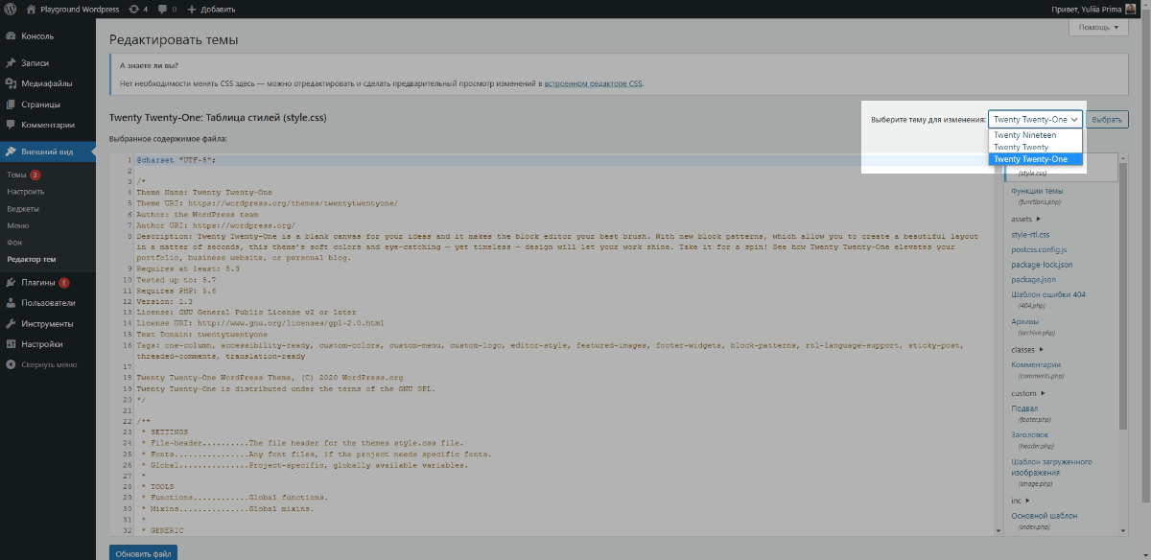Viewport: 1151px width, 560px height.
Task: Open Комментарии comment icon in sidebar
Action: [x=11, y=124]
